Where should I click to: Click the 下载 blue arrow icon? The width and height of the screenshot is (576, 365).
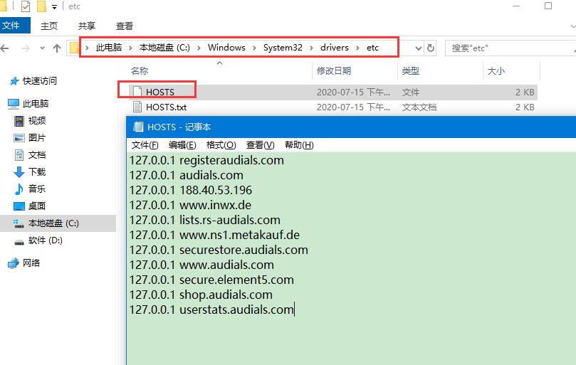click(19, 172)
